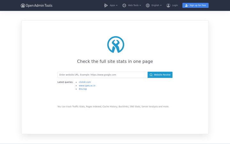Expand the Apps dropdown menu
The height and width of the screenshot is (144, 230).
113,5
